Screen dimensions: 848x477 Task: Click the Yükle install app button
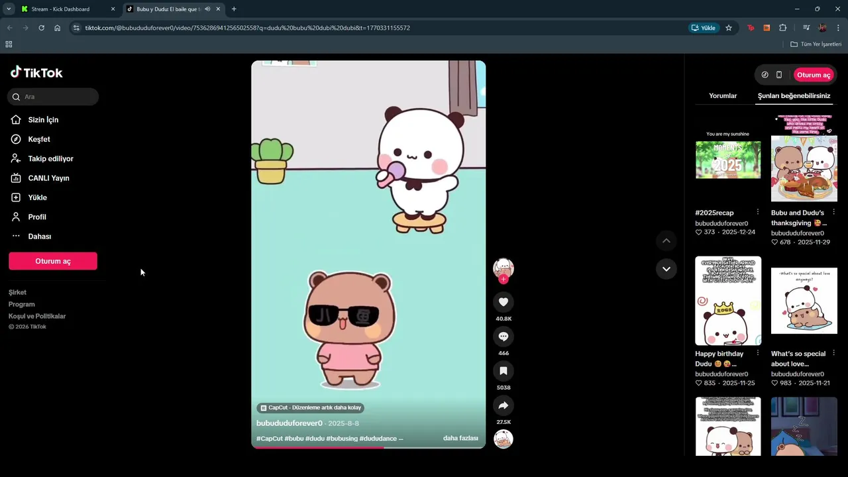[704, 28]
